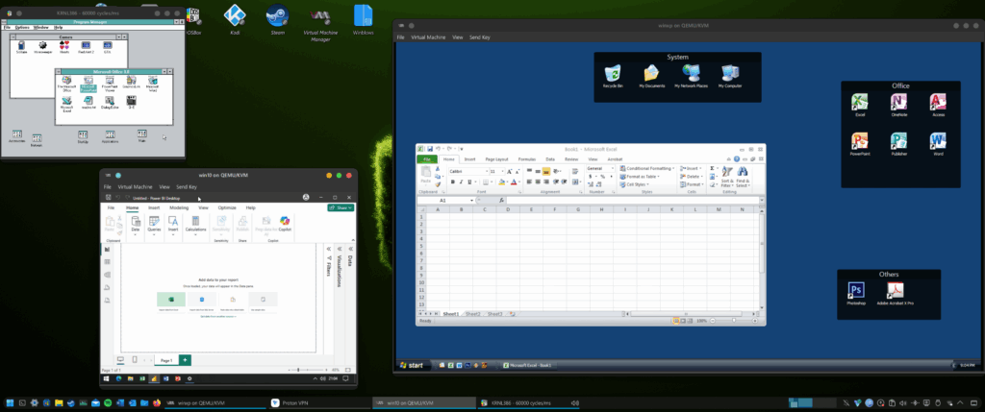Open Send Key menu in the win10 window
The width and height of the screenshot is (985, 412).
187,187
